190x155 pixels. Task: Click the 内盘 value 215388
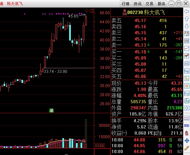point(175,108)
